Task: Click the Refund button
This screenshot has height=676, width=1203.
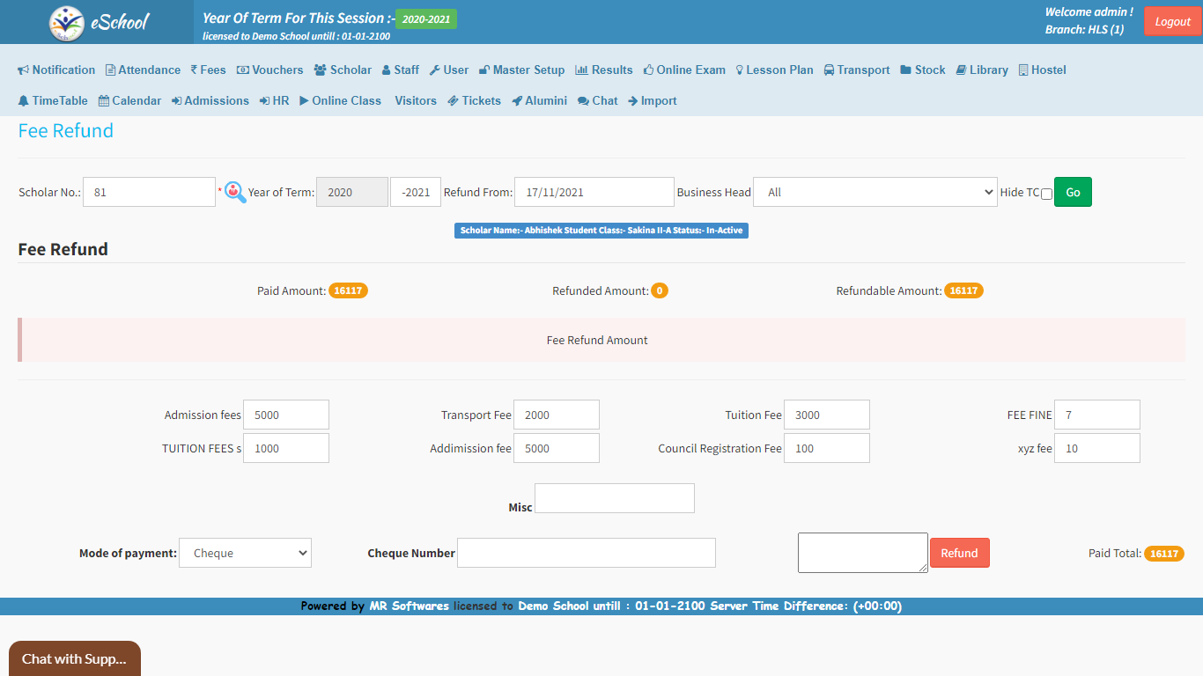Action: click(x=959, y=553)
